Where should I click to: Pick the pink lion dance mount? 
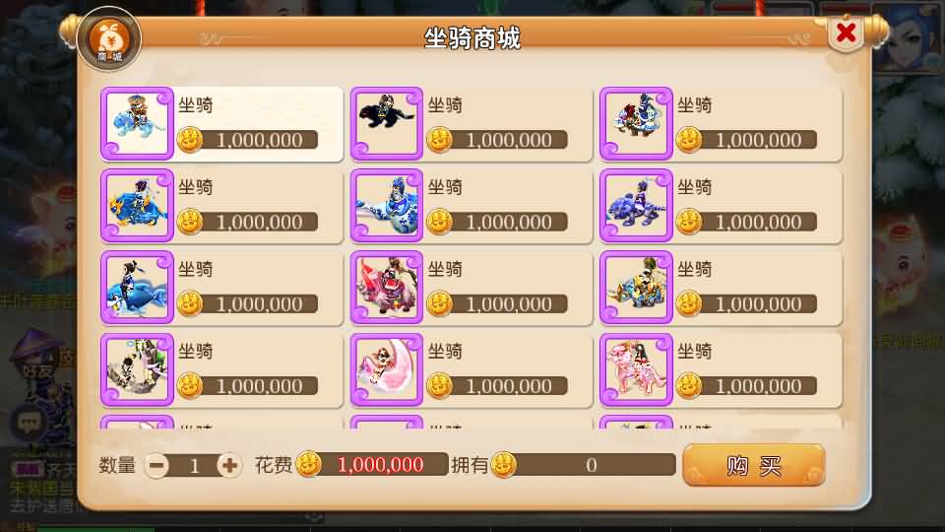(x=387, y=288)
